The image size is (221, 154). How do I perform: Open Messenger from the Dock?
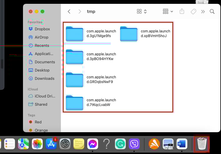pos(93,144)
